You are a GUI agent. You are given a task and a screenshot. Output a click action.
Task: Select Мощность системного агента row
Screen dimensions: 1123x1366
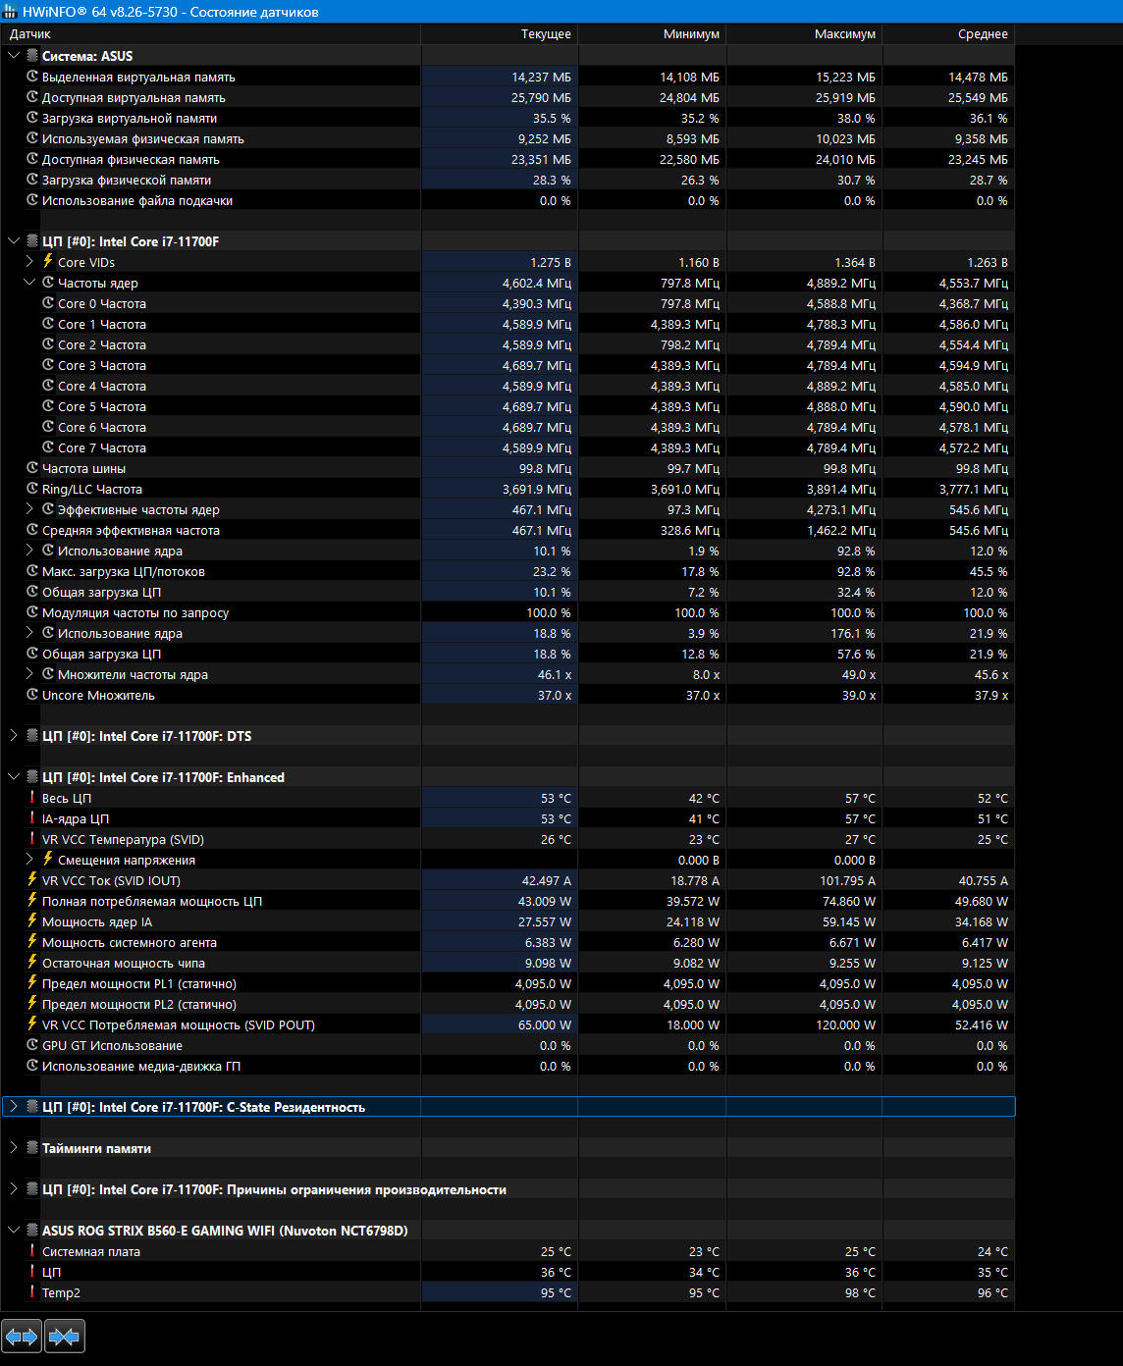(508, 942)
